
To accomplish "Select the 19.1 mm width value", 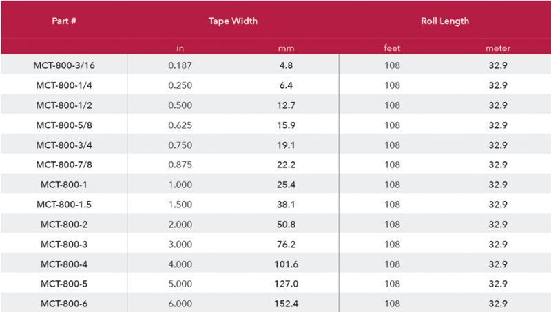I will [x=286, y=145].
